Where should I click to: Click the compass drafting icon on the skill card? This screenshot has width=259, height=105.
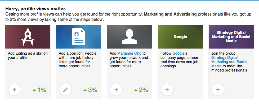[x=28, y=37]
